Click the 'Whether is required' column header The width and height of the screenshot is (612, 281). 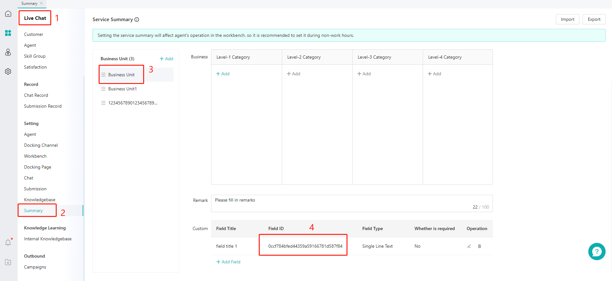click(435, 228)
